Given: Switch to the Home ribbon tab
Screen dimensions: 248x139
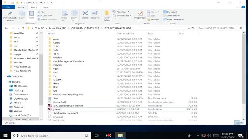Looking at the screenshot, I should (x=21, y=7).
